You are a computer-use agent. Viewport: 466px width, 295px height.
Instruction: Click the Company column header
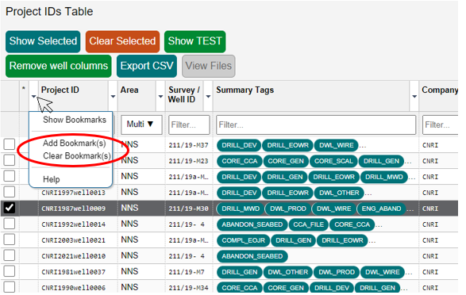pyautogui.click(x=440, y=90)
